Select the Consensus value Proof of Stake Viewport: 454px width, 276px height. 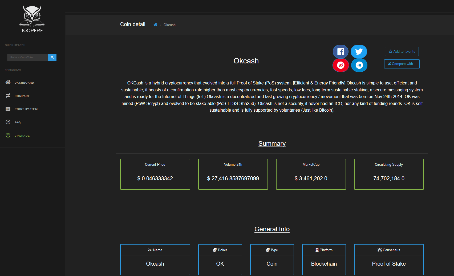pyautogui.click(x=389, y=264)
